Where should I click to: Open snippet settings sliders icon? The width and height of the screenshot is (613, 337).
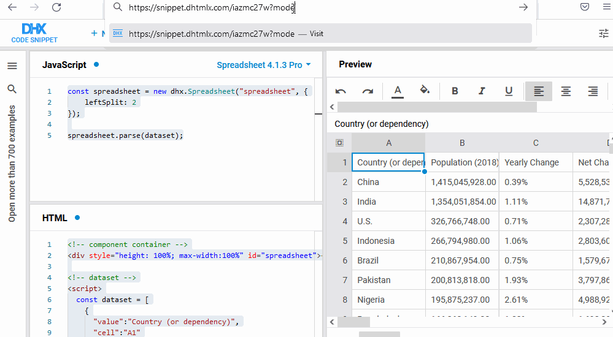[604, 34]
